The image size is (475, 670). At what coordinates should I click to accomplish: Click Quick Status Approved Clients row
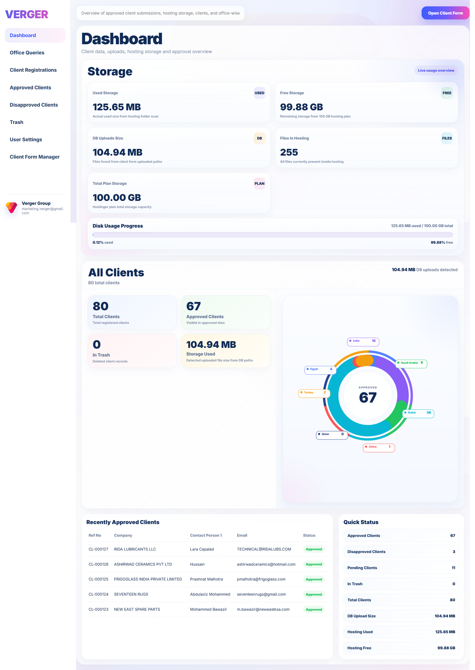(x=401, y=536)
